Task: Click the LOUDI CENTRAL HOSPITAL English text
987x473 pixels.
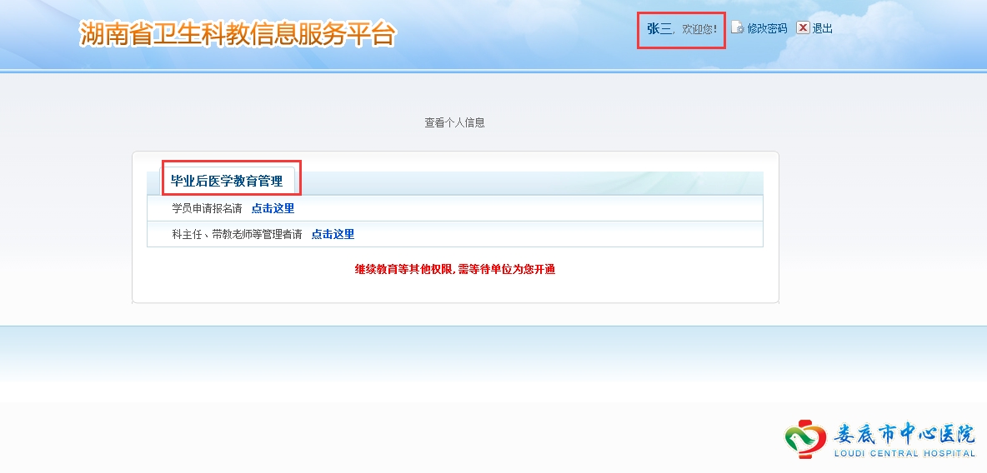Action: 904,453
